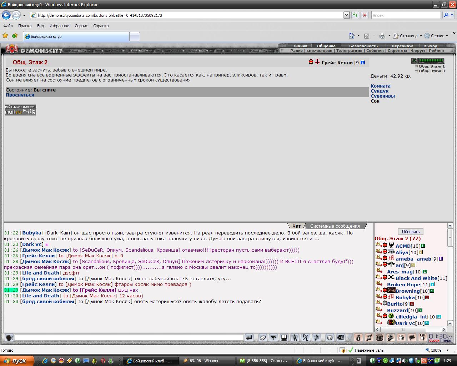Open the Правка menu
This screenshot has height=366, width=457.
coord(25,26)
